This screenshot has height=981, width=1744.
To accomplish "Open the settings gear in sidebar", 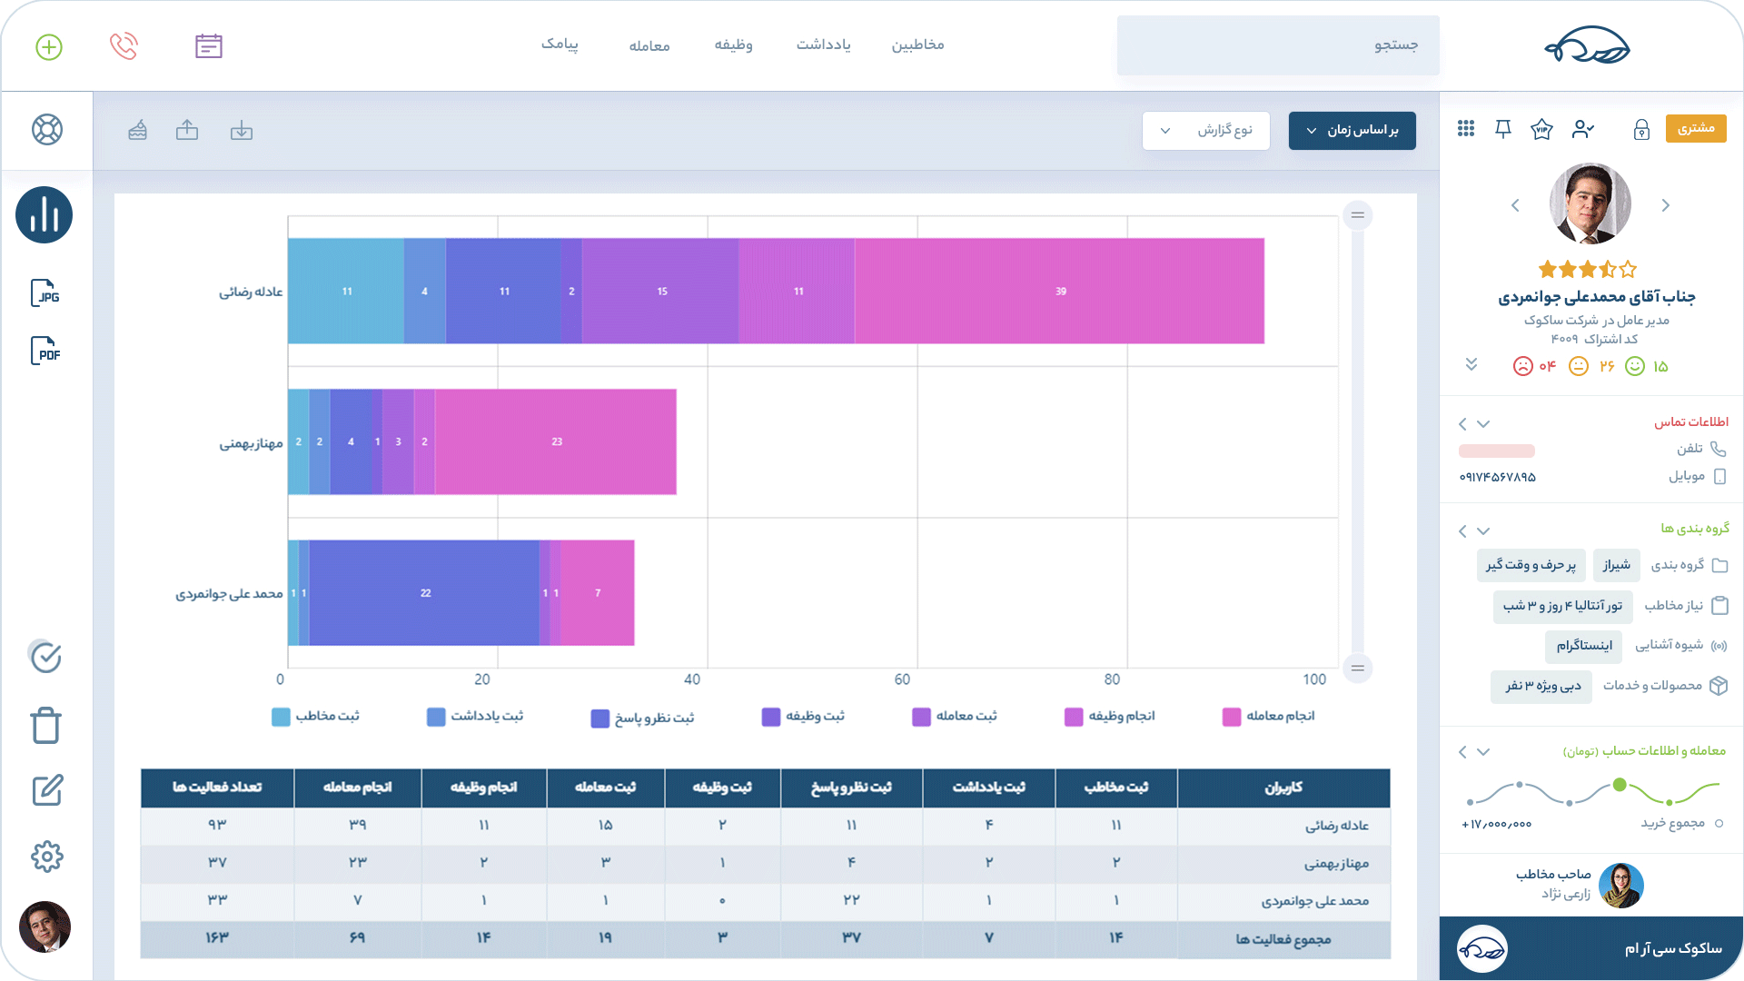I will 46,856.
